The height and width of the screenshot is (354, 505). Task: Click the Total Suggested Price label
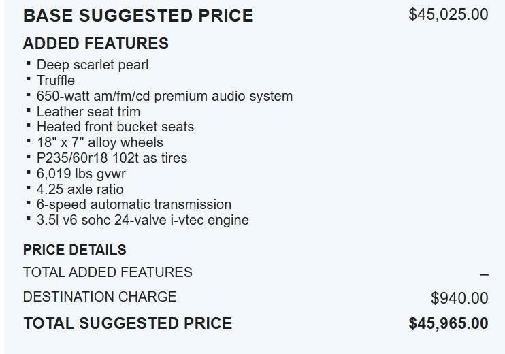[127, 323]
